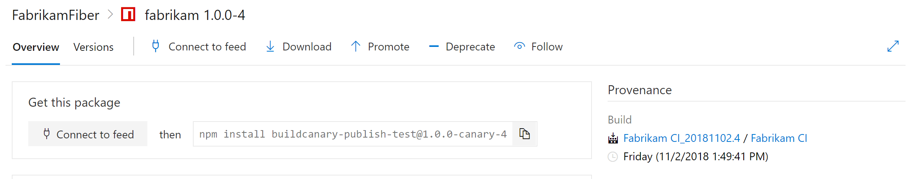Image resolution: width=913 pixels, height=179 pixels.
Task: Open the Fabrikam CI pipeline link
Action: (779, 138)
